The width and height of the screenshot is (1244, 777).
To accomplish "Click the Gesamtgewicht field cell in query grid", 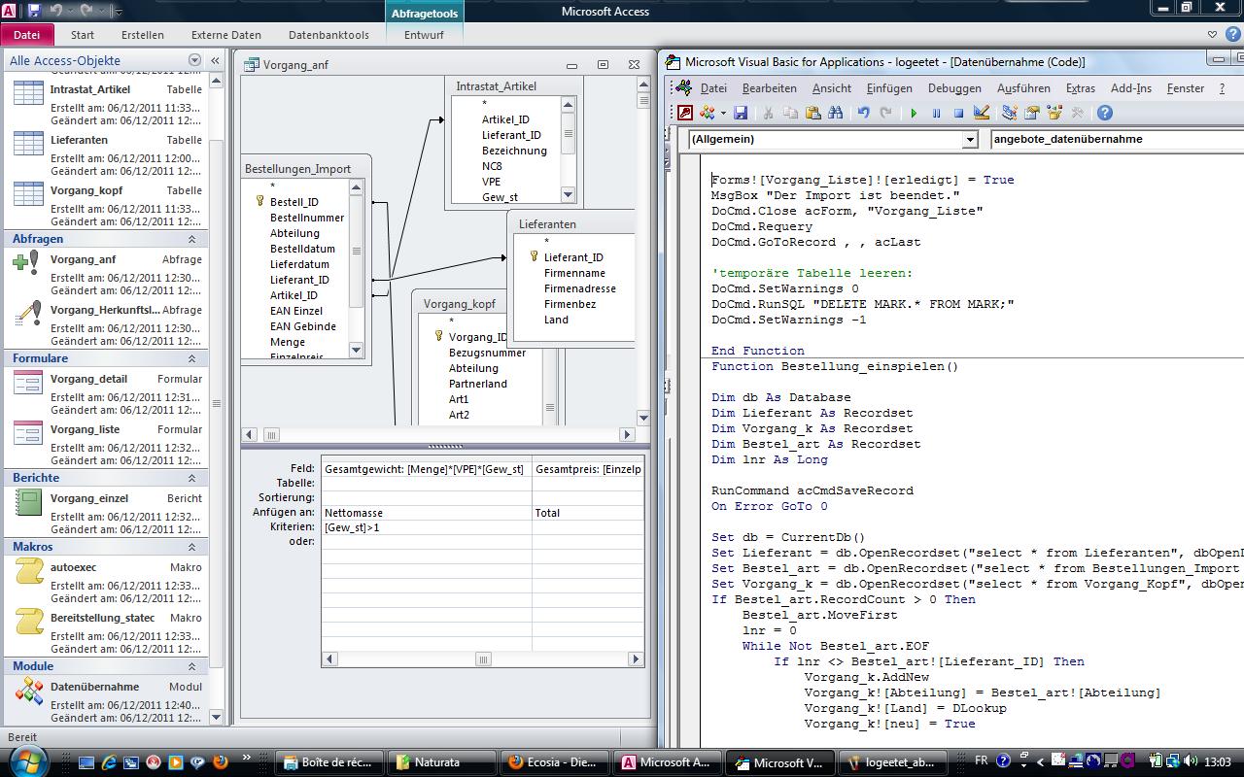I will coord(426,468).
